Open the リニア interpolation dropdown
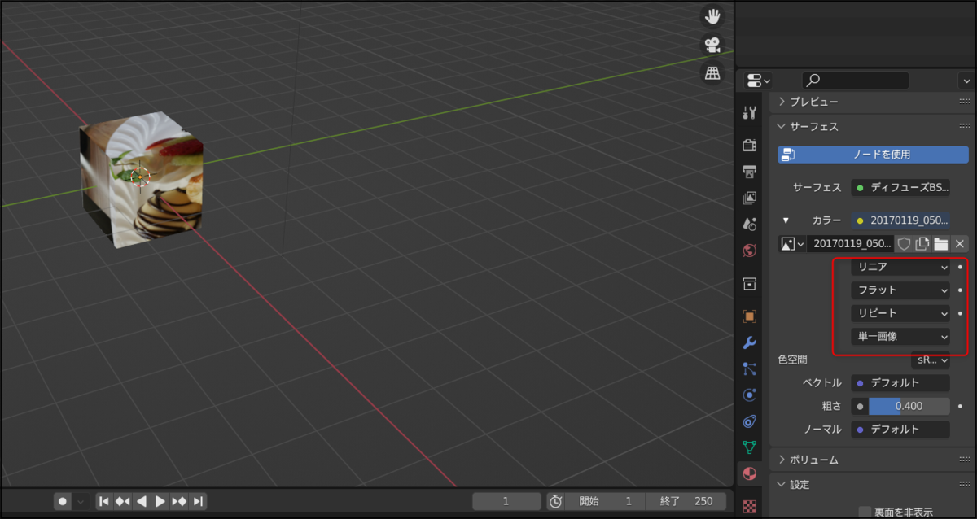 901,266
